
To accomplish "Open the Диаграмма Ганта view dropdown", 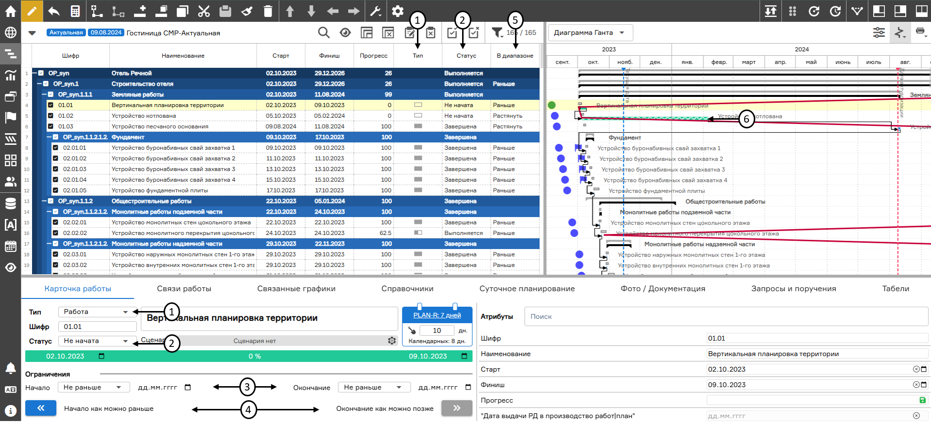I will 590,32.
